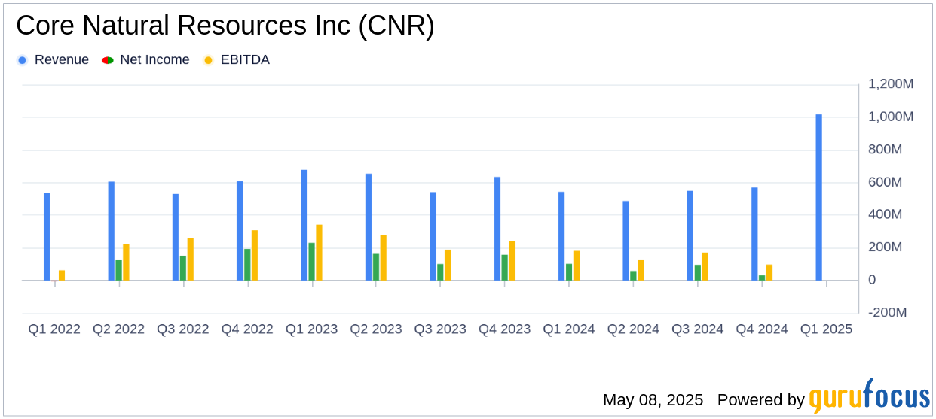The height and width of the screenshot is (419, 936).
Task: Click the Q3 2024 axis label
Action: 697,329
